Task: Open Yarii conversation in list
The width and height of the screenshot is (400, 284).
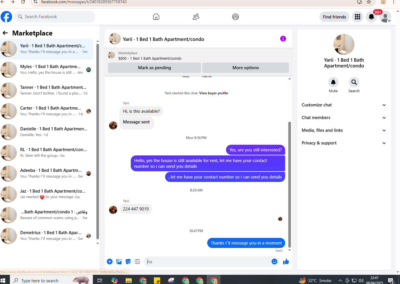Action: click(x=47, y=49)
